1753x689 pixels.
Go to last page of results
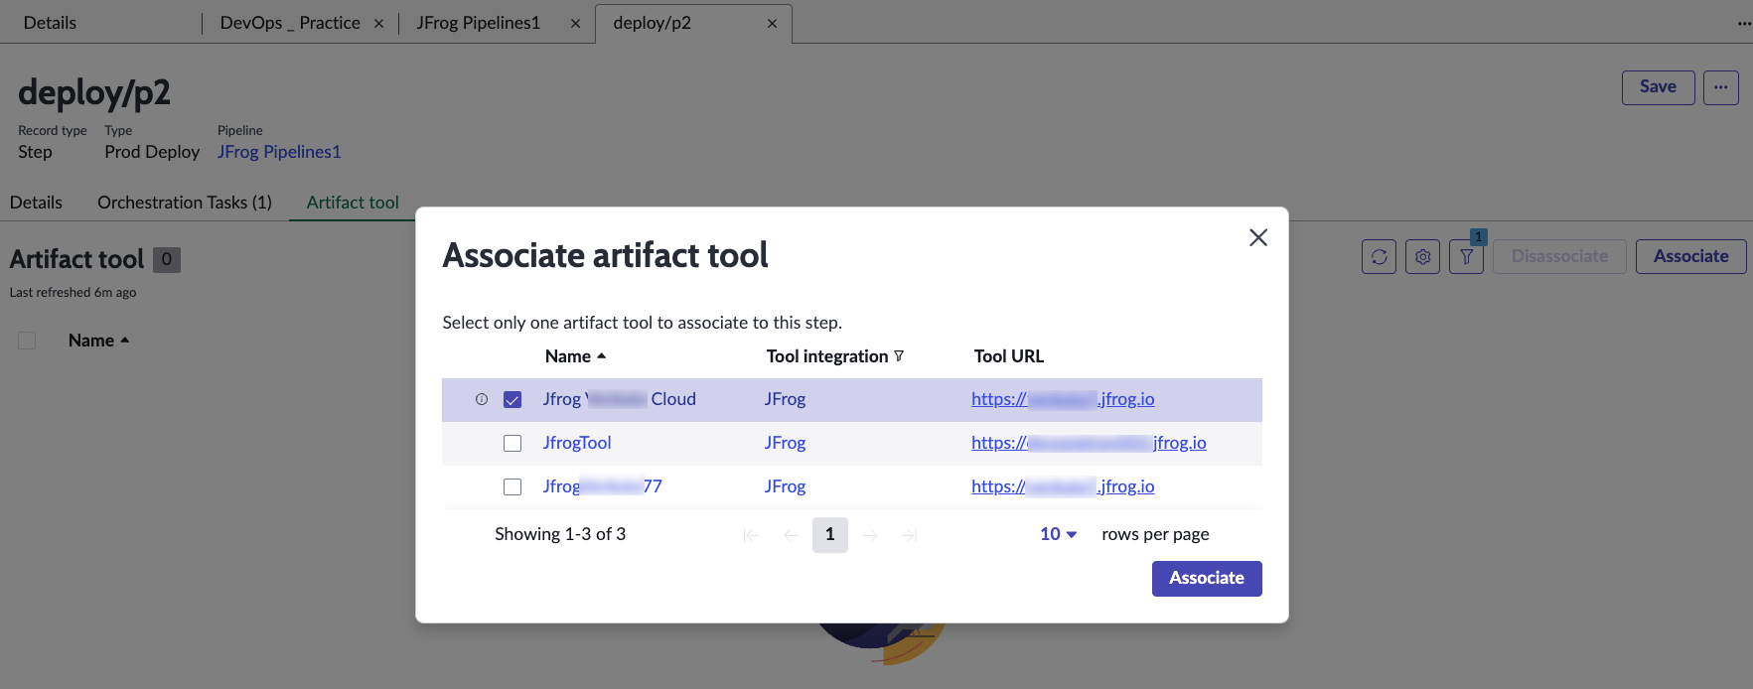[909, 535]
